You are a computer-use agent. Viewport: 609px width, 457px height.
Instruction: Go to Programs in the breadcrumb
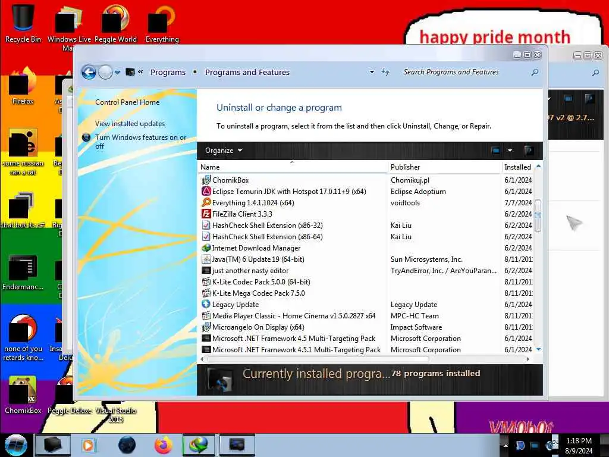tap(168, 72)
